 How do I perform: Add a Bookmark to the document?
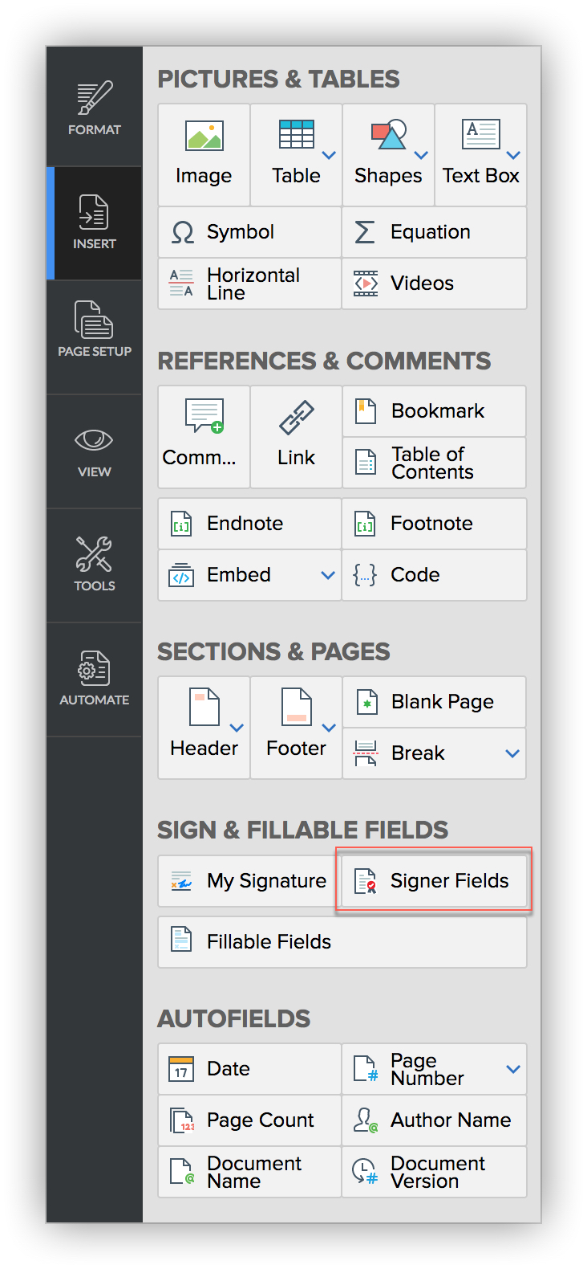[x=435, y=411]
